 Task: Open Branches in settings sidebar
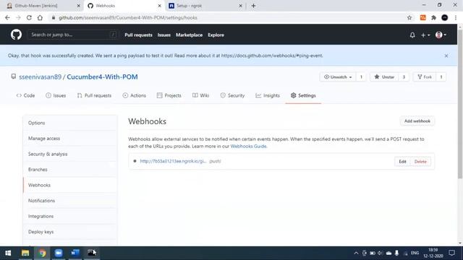[70, 170]
